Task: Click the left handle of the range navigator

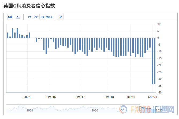Action: point(140,108)
